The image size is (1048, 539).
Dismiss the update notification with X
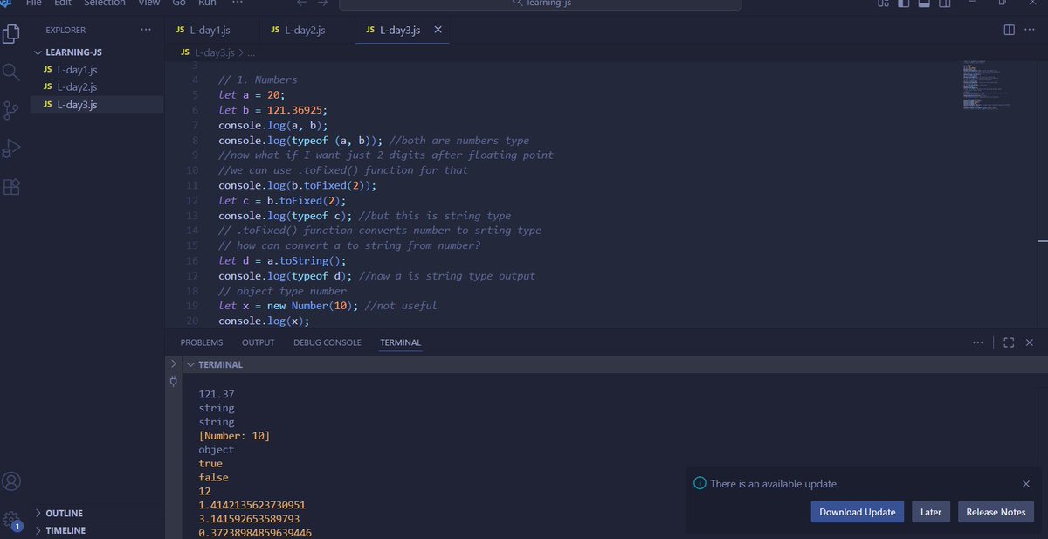coord(1026,483)
